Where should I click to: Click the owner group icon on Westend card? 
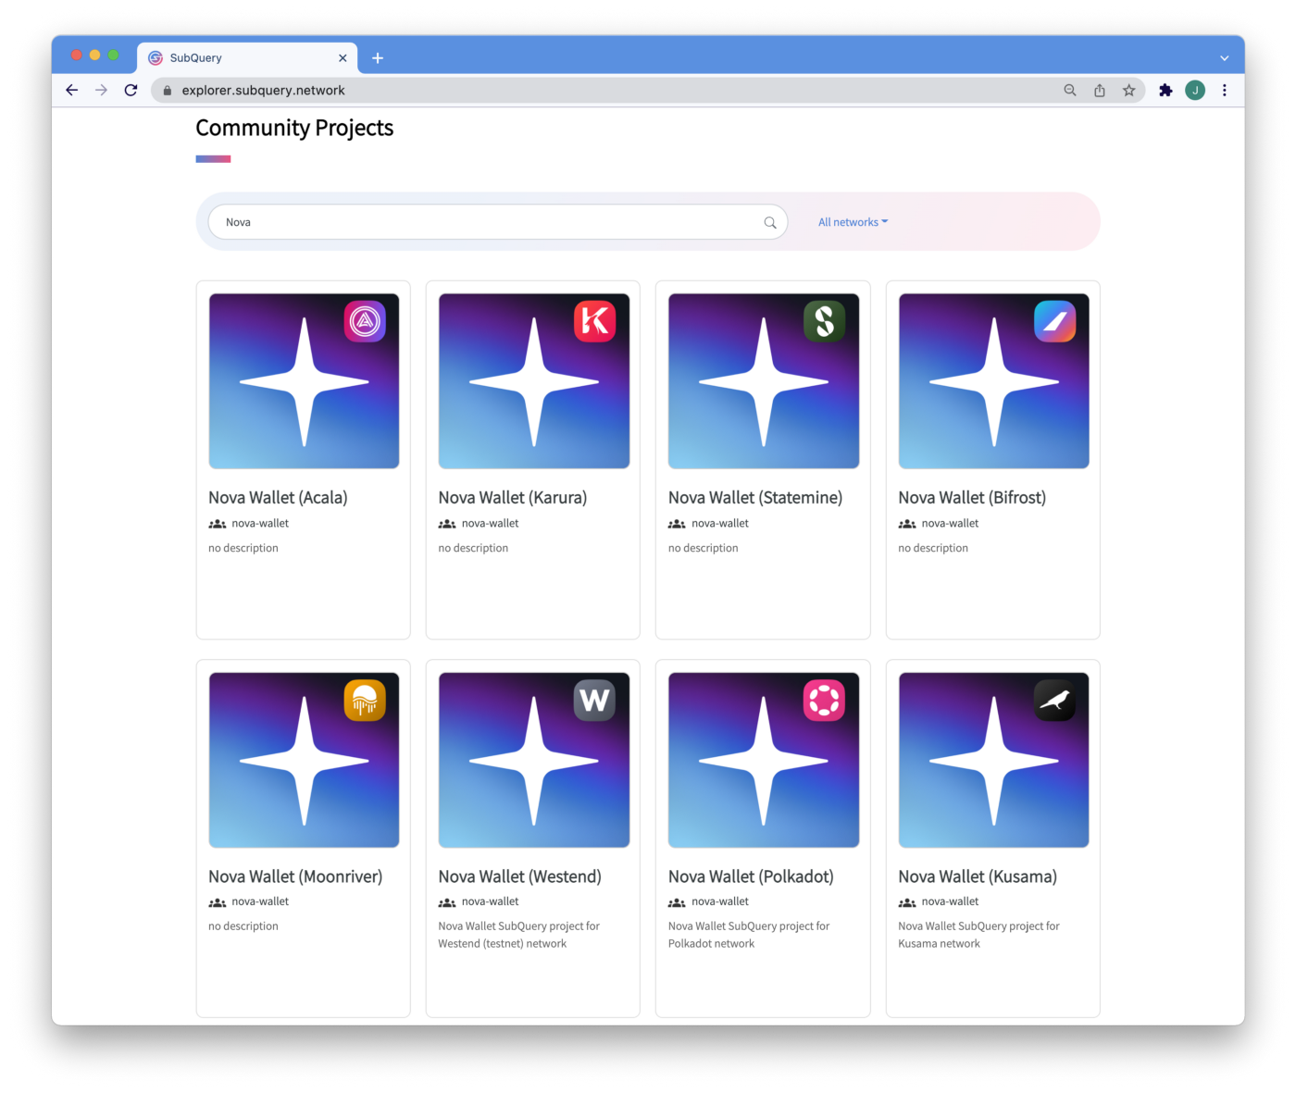(x=447, y=902)
